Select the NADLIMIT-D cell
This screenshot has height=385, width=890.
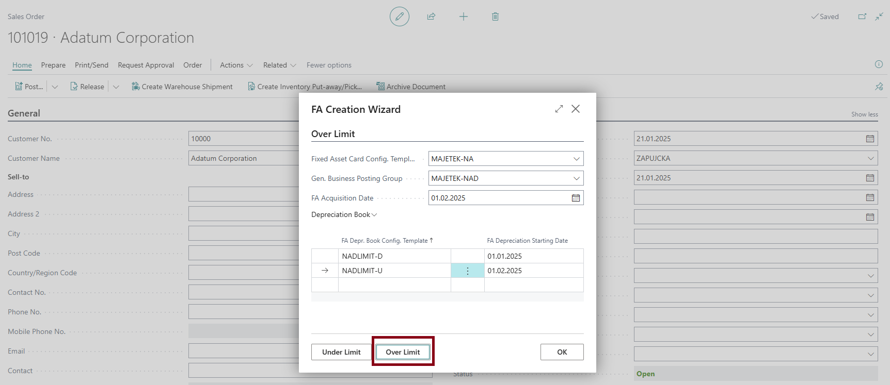click(x=394, y=256)
